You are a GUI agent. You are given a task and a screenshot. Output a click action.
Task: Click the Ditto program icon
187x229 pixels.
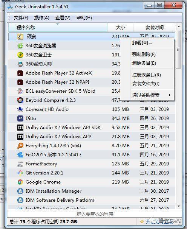[20, 118]
